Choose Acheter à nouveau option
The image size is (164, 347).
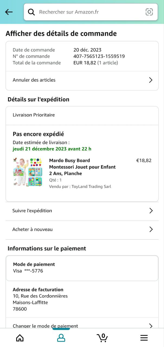(x=33, y=229)
